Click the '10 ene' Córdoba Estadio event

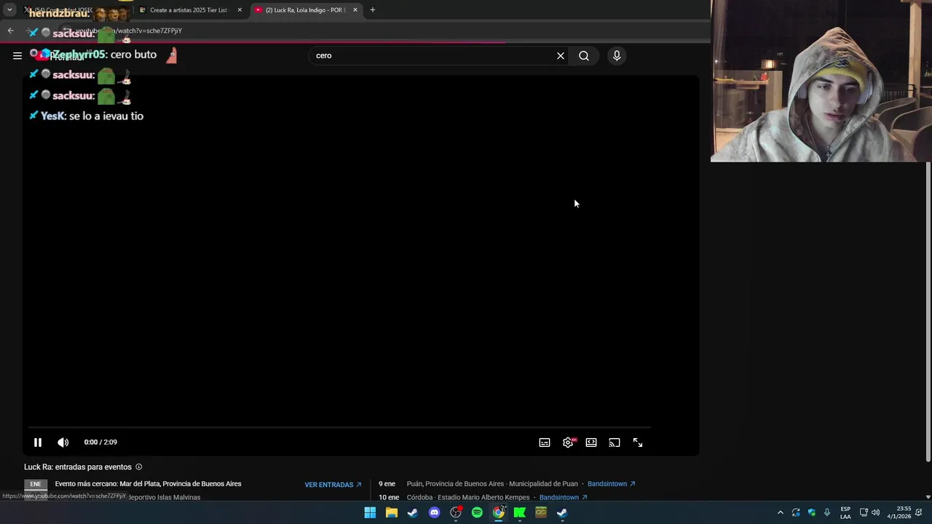[x=483, y=498]
